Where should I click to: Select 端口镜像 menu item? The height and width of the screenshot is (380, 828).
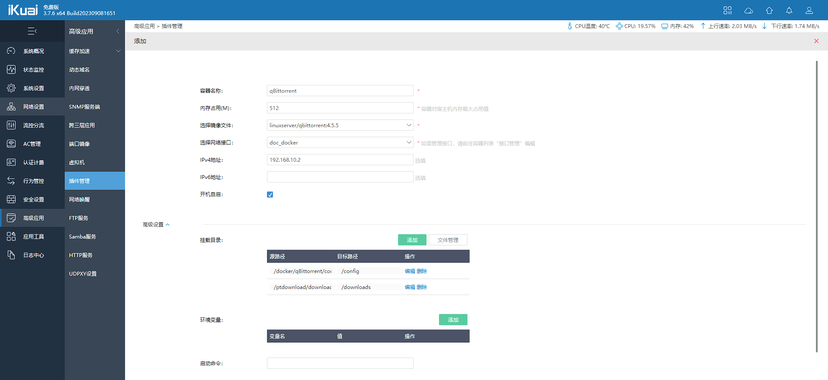coord(95,144)
